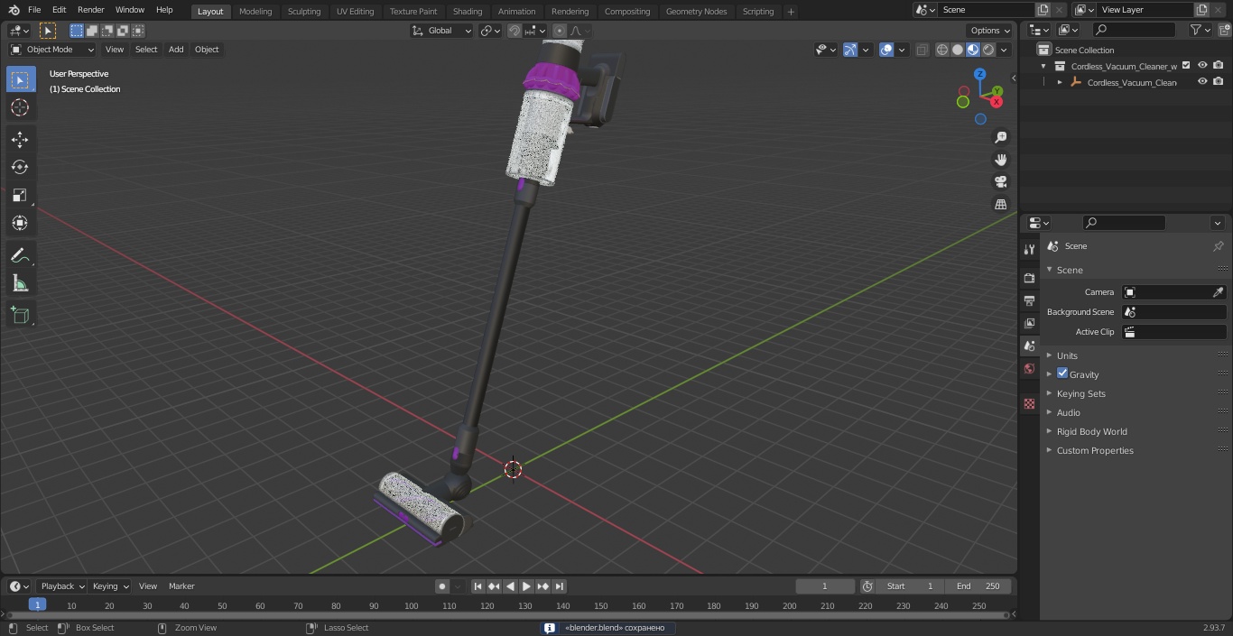The image size is (1233, 636).
Task: Toggle the show overlays button
Action: [x=886, y=50]
